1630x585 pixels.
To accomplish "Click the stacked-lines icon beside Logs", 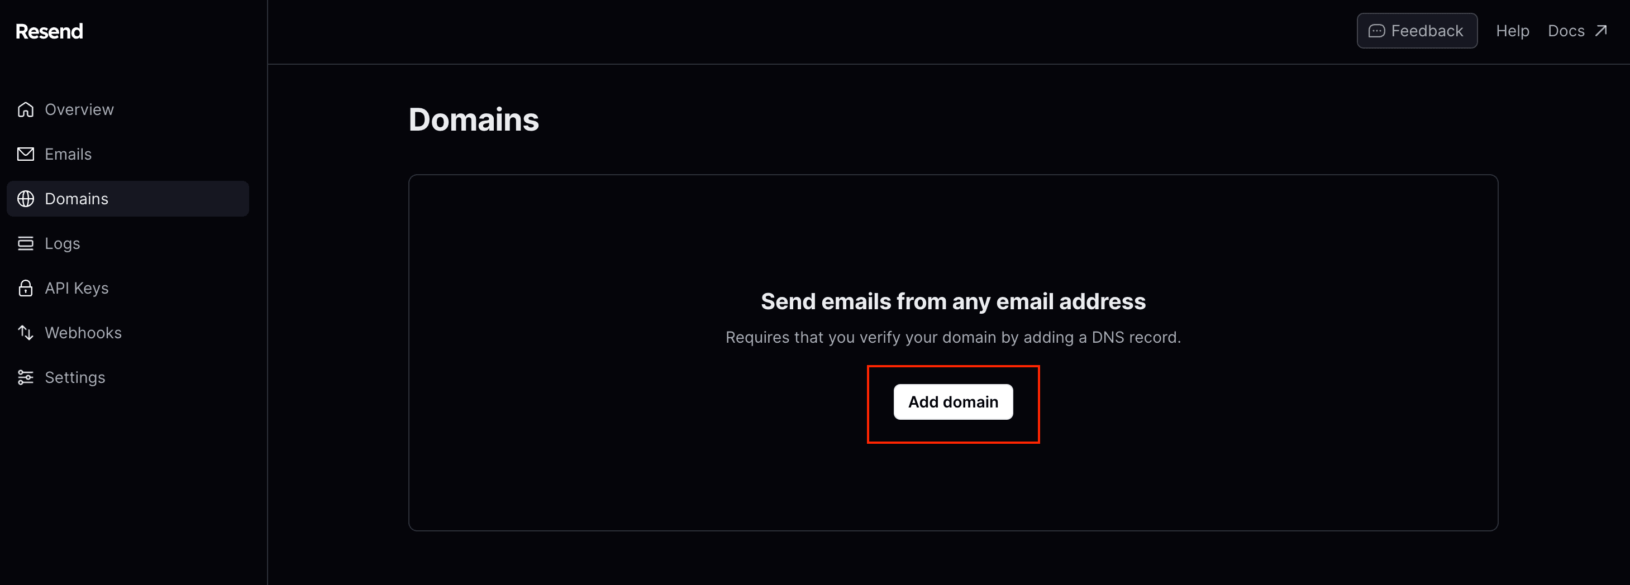I will 25,243.
